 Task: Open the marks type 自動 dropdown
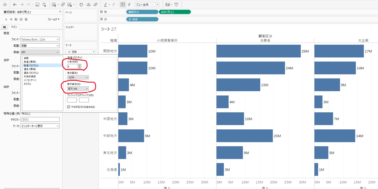pos(80,51)
